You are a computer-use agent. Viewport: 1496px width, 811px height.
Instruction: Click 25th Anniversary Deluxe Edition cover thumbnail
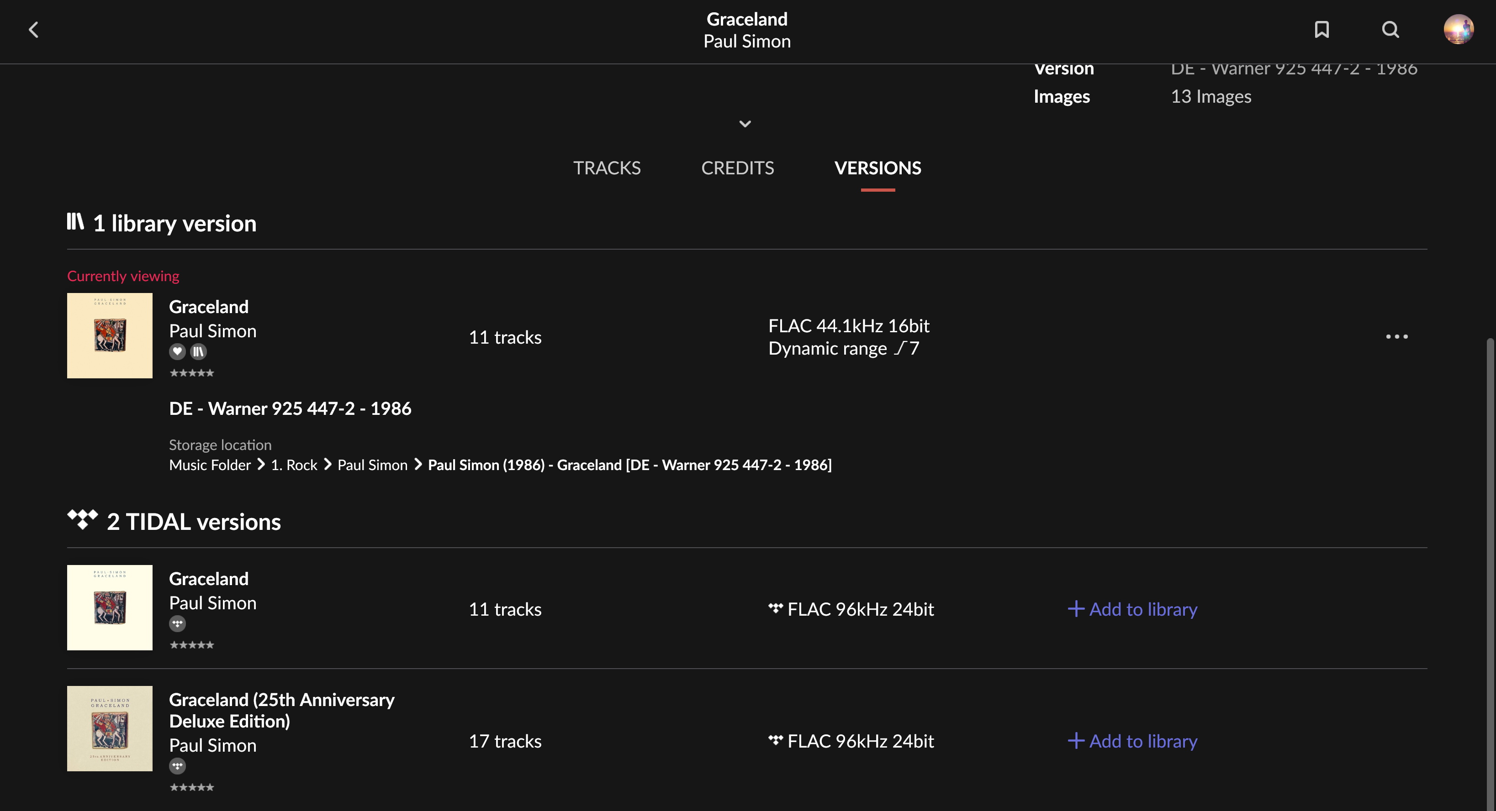[110, 728]
